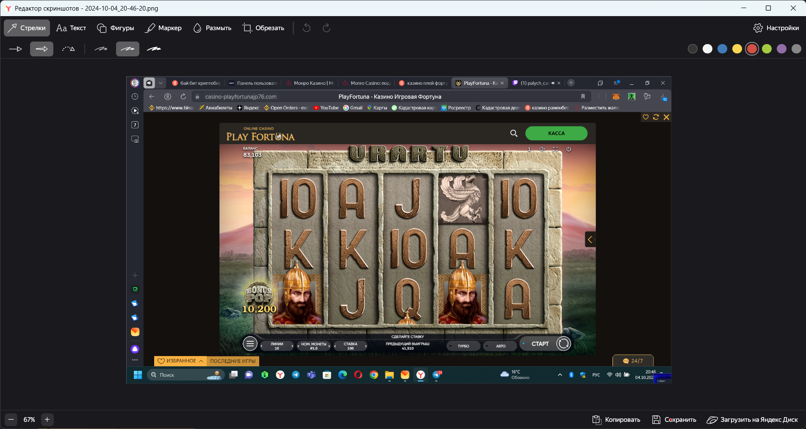
Task: Activate the Маркер marker tool
Action: [163, 28]
